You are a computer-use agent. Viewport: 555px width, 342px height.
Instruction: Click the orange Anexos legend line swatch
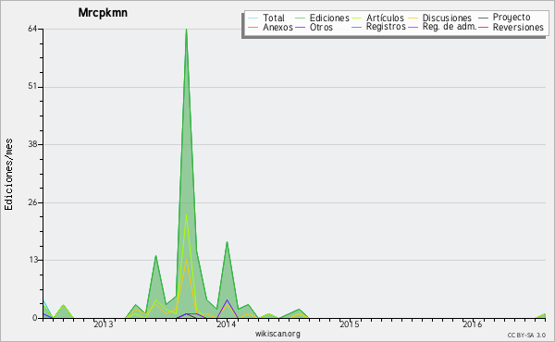[x=253, y=27]
